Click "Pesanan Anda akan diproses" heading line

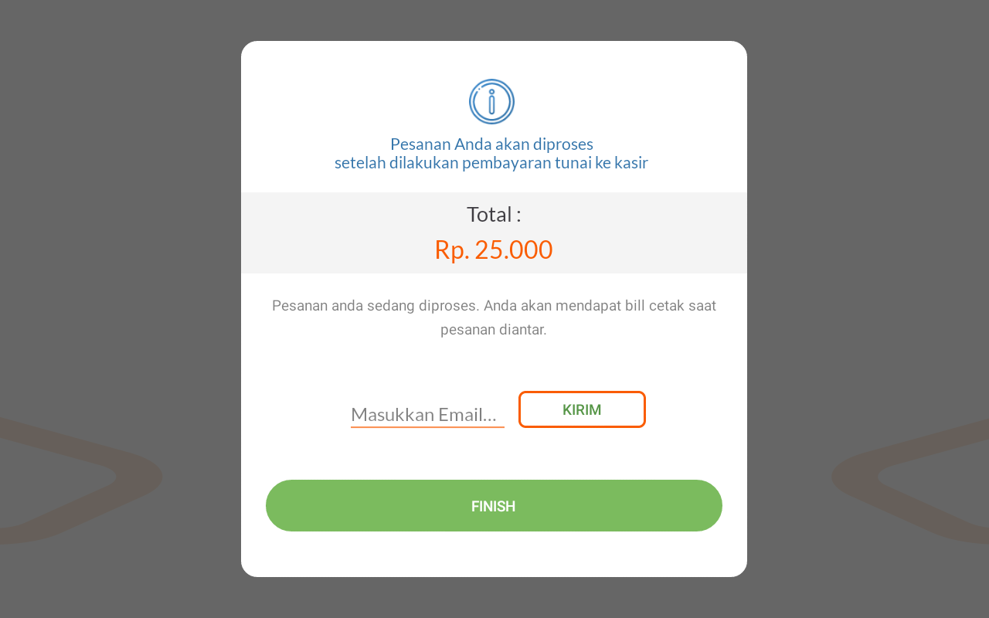[491, 144]
